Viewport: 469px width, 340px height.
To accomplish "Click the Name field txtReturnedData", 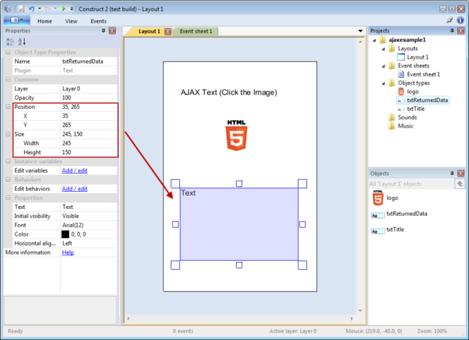I will pyautogui.click(x=89, y=61).
